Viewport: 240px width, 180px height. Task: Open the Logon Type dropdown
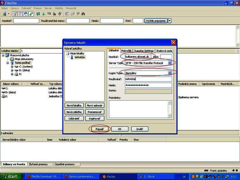[148, 73]
